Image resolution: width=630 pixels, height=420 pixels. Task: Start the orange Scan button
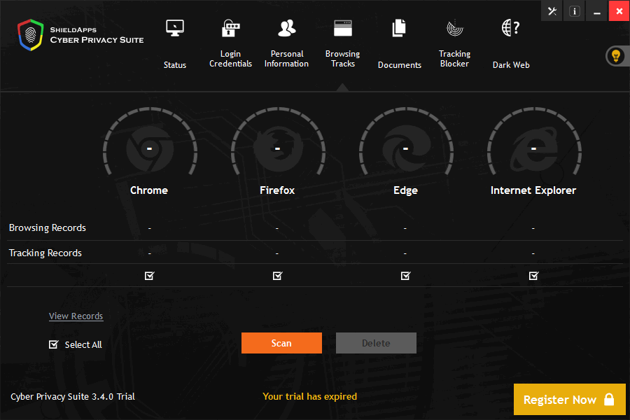click(281, 343)
